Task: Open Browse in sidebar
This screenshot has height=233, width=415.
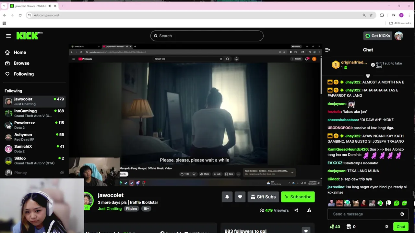Action: point(21,63)
